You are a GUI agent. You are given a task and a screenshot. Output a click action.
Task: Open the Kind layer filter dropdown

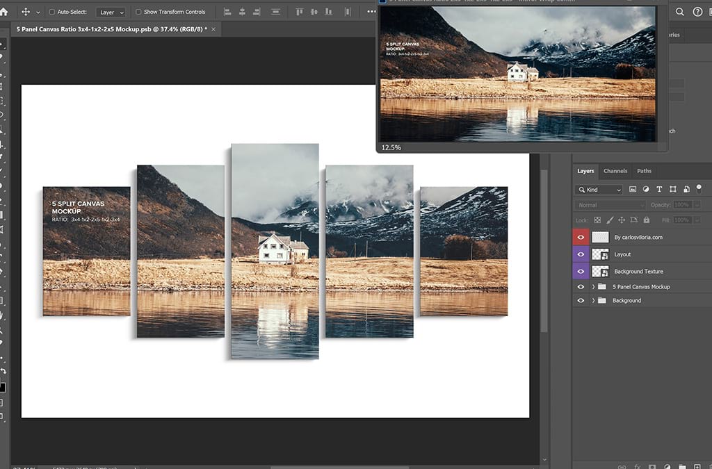tap(599, 190)
